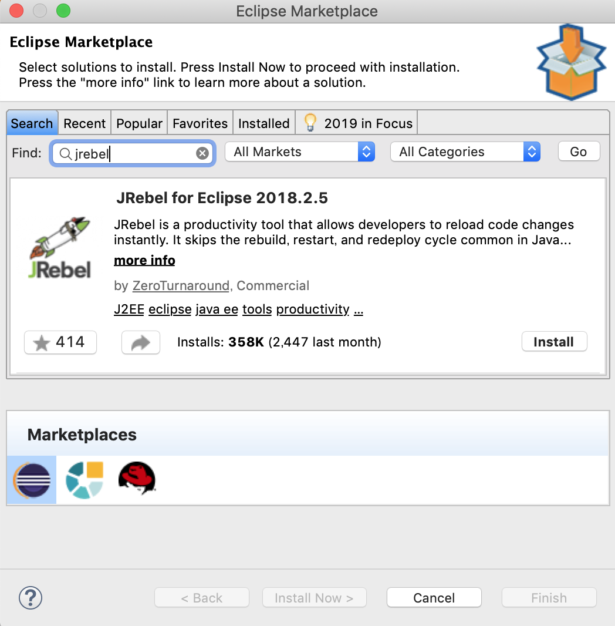This screenshot has height=626, width=615.
Task: Open the Favorites tab
Action: tap(200, 123)
